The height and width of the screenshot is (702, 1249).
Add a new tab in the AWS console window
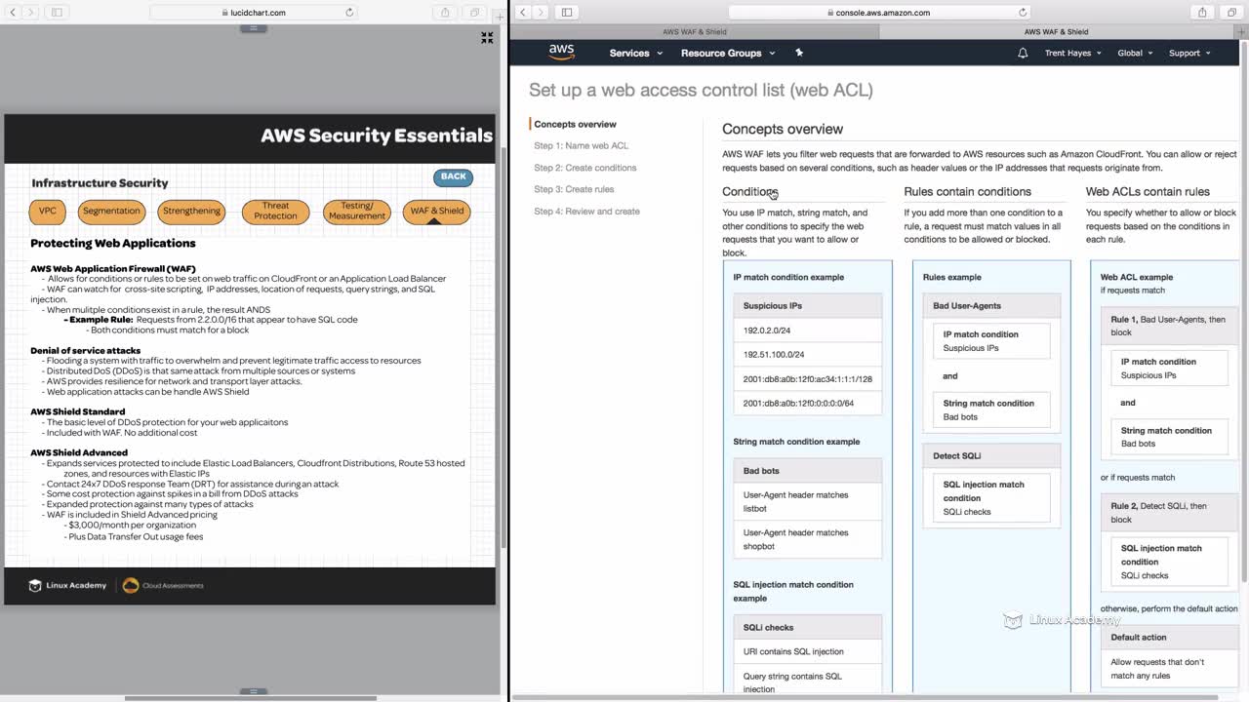pyautogui.click(x=1243, y=31)
